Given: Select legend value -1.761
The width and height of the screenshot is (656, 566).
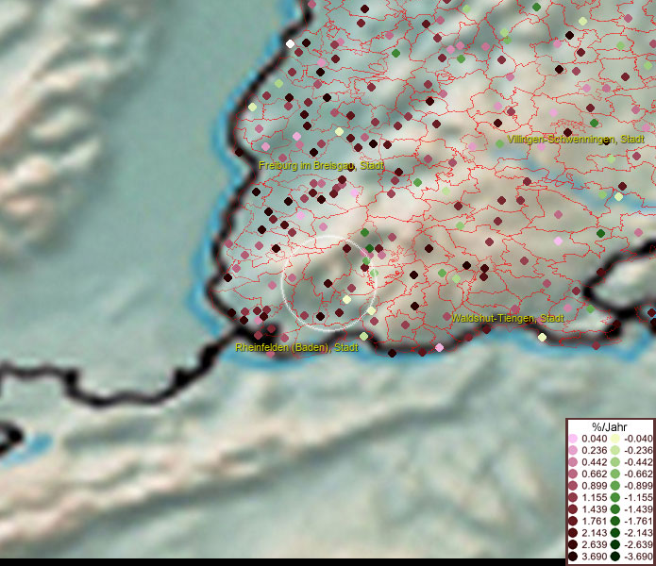Looking at the screenshot, I should click(x=638, y=522).
